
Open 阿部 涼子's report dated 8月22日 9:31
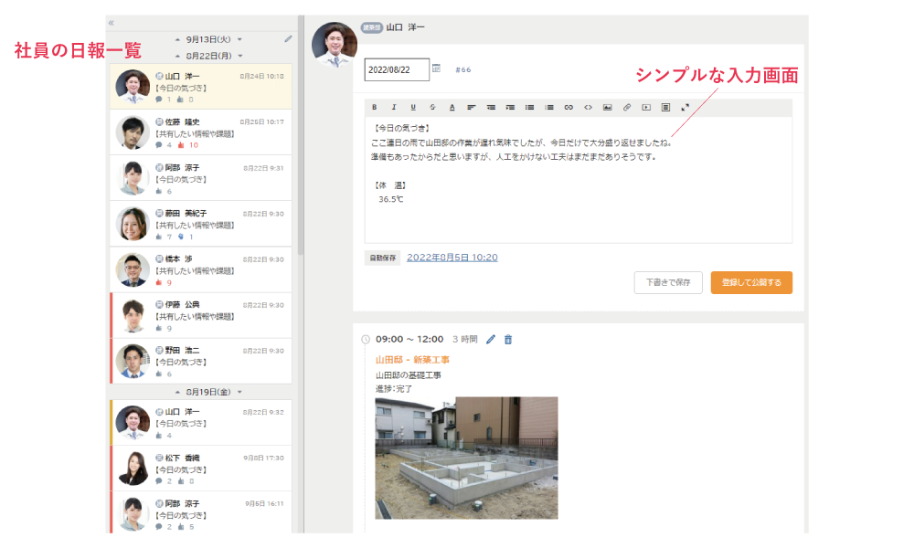pos(201,178)
